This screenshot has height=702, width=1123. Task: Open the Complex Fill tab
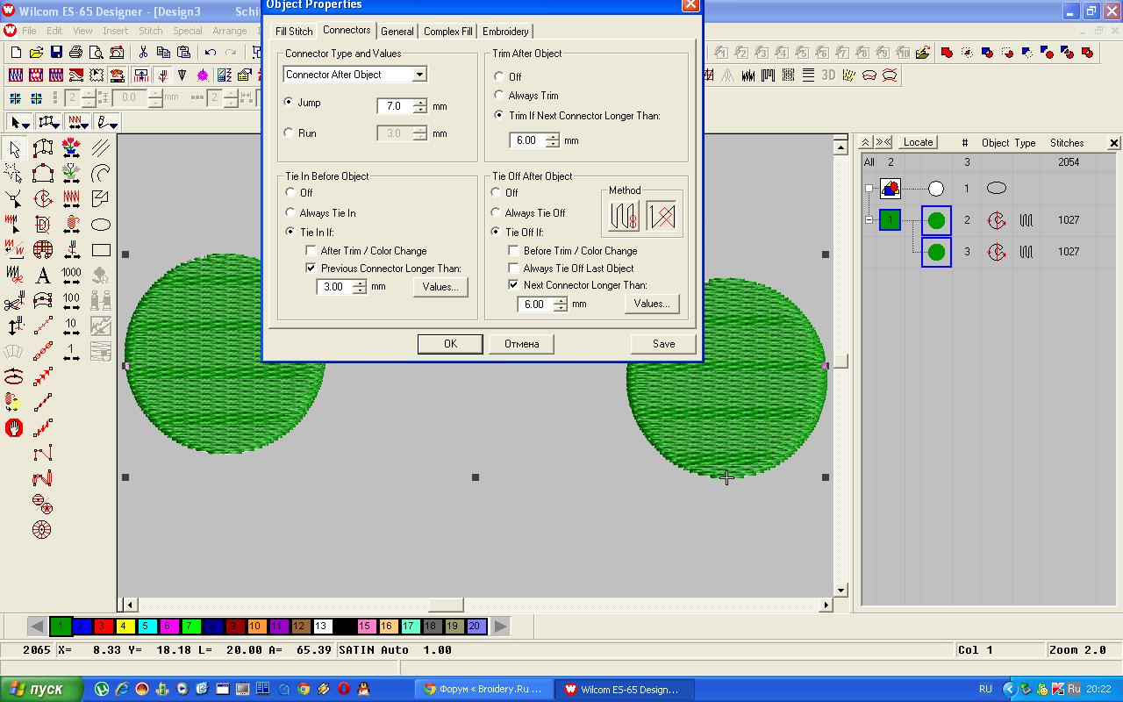click(x=447, y=32)
